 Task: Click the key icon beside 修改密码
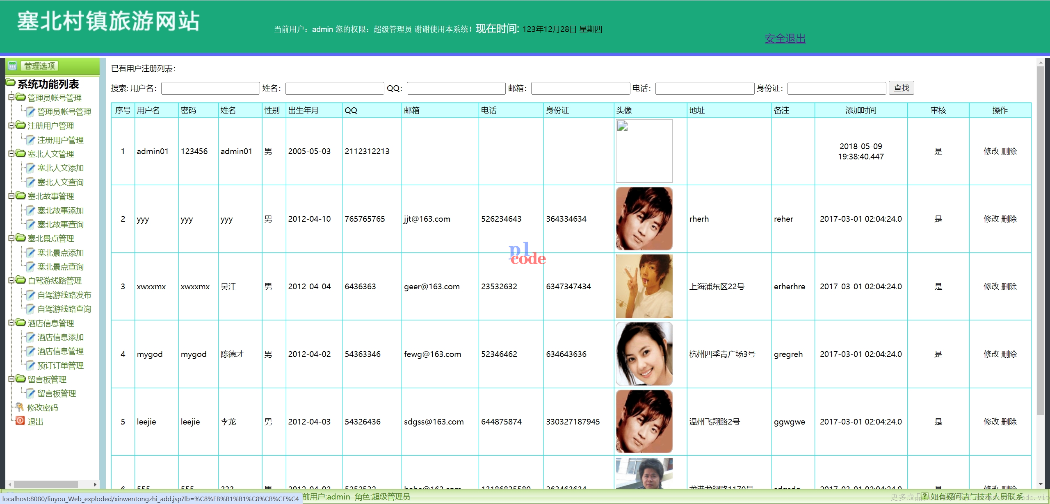tap(20, 407)
